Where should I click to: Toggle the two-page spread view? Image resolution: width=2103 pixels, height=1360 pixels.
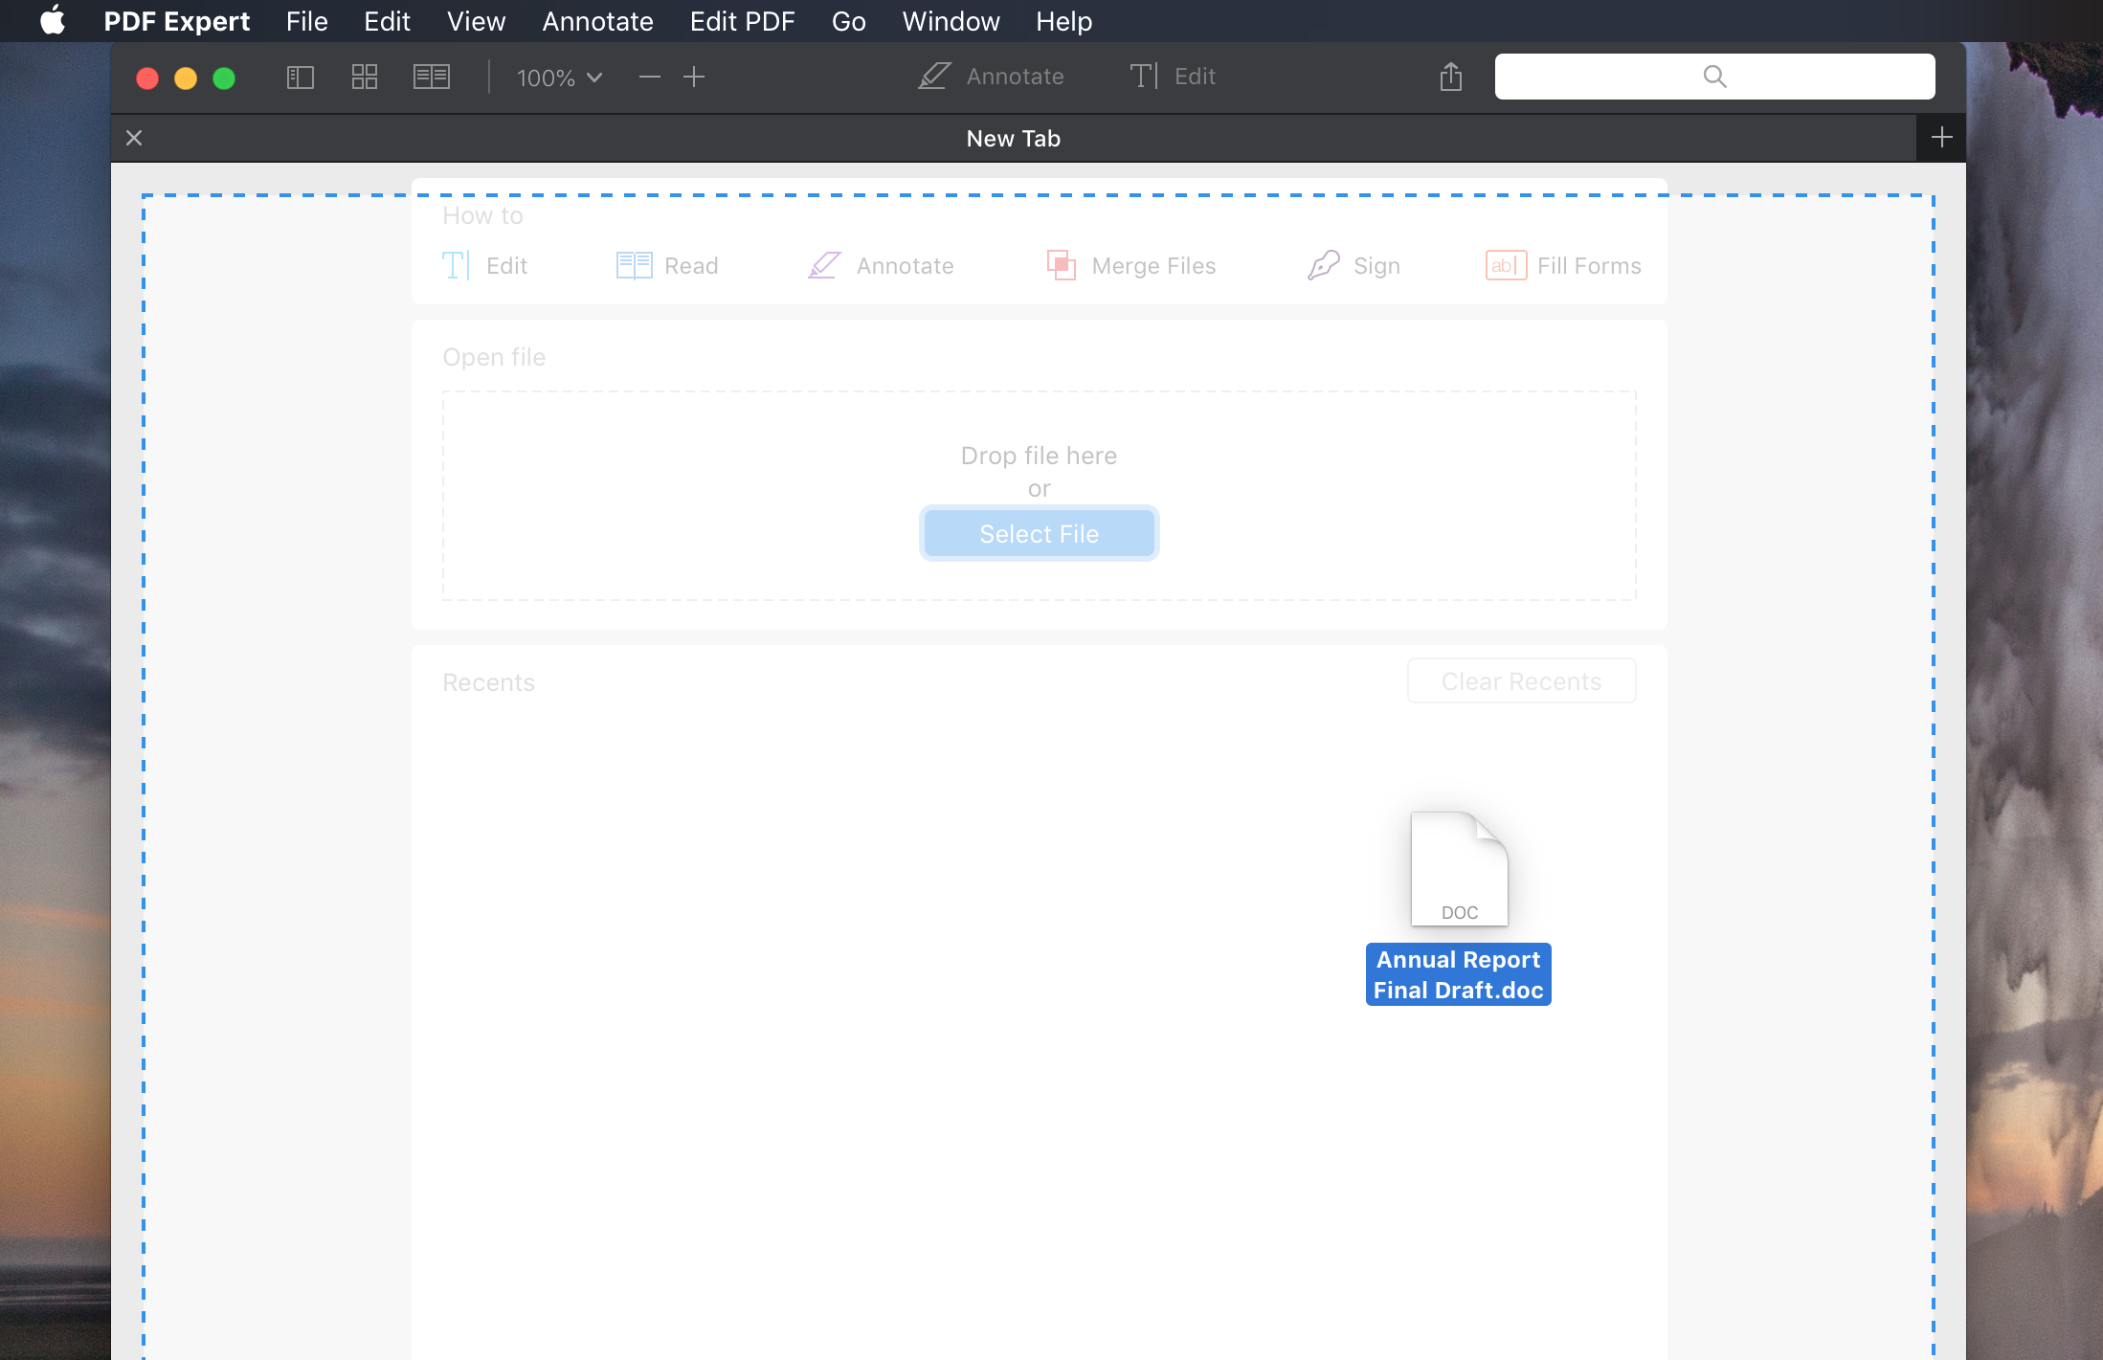(433, 77)
